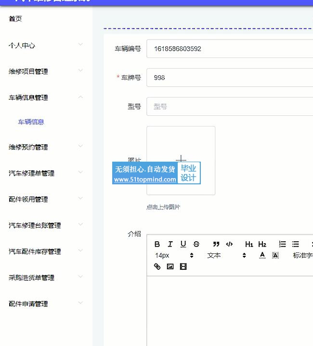Insert a bulleted list
The image size is (313, 346).
tap(296, 244)
